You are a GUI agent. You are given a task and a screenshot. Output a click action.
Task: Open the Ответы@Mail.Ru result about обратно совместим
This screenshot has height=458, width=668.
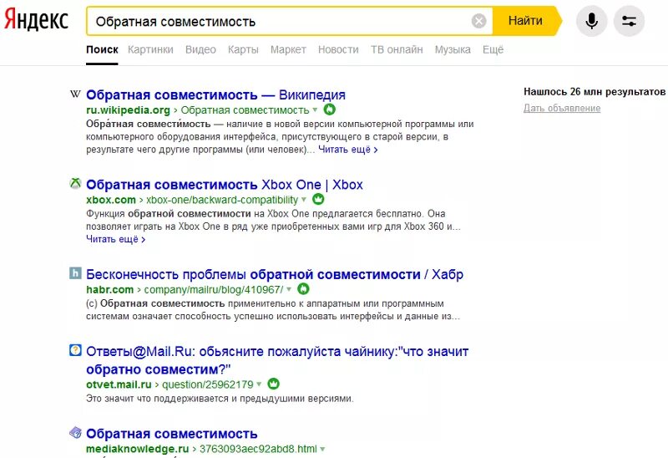[277, 360]
